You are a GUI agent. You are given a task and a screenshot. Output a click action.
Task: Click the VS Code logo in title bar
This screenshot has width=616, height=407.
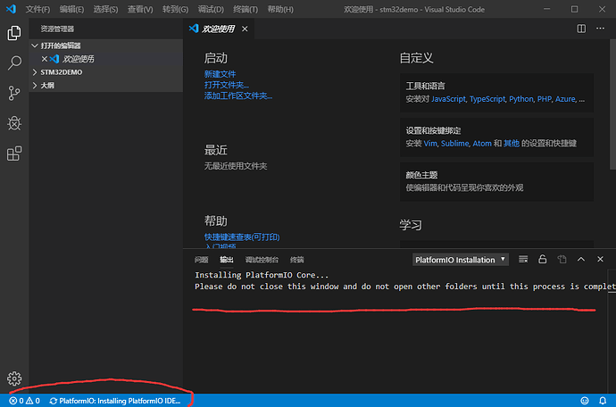click(x=11, y=9)
